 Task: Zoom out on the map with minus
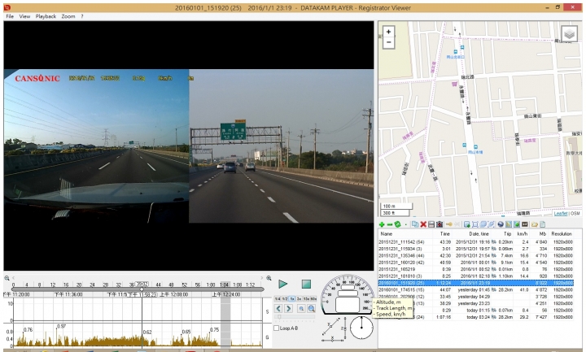click(x=389, y=42)
